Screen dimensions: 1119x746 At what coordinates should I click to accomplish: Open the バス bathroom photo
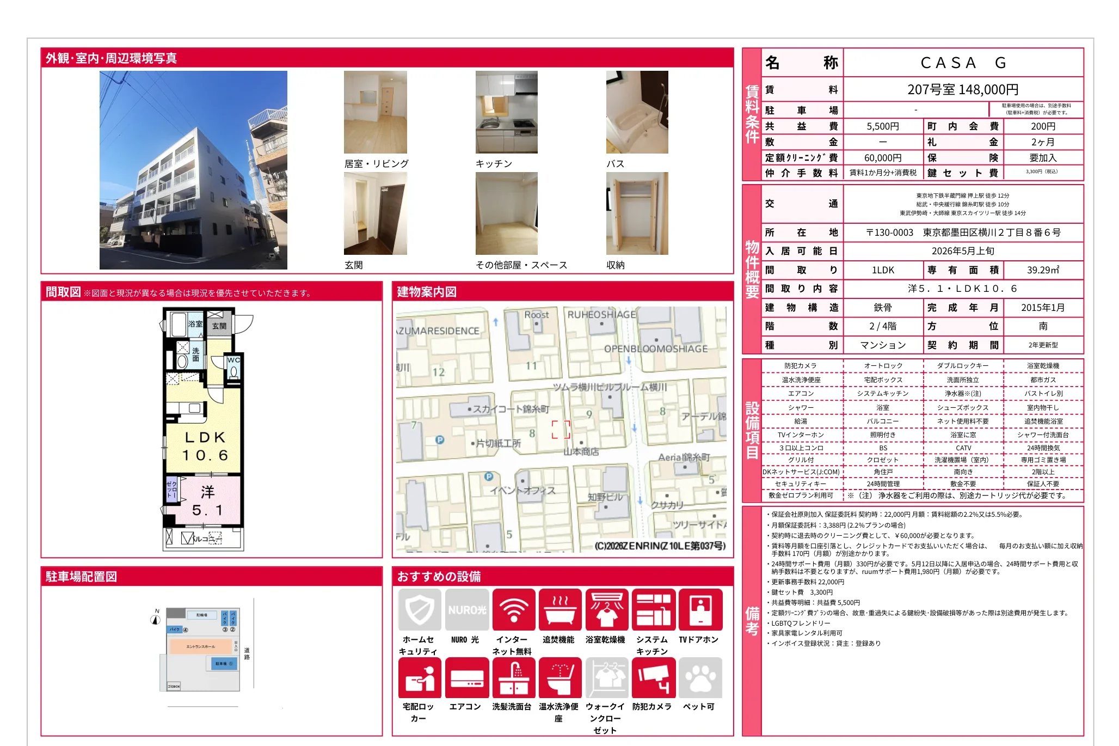tap(637, 112)
